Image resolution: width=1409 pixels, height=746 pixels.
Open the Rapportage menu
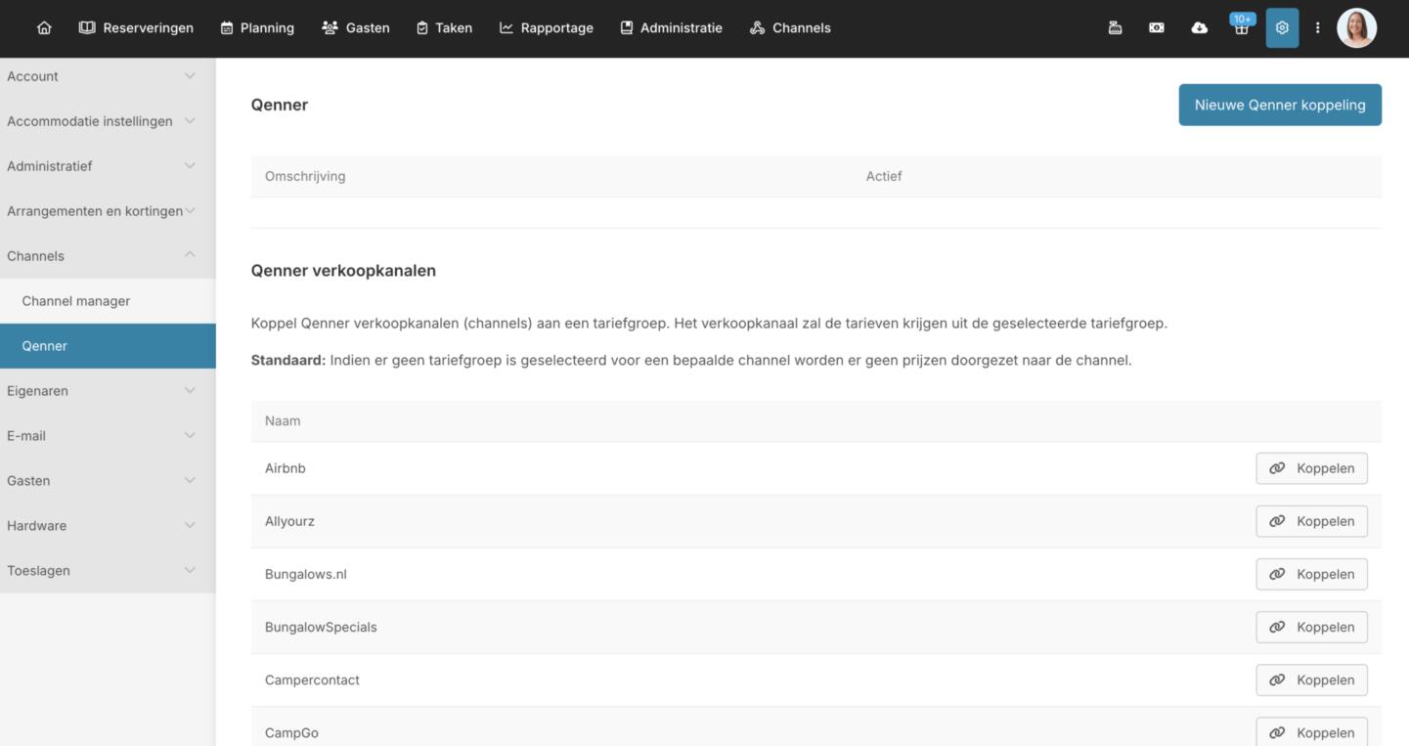(x=547, y=28)
